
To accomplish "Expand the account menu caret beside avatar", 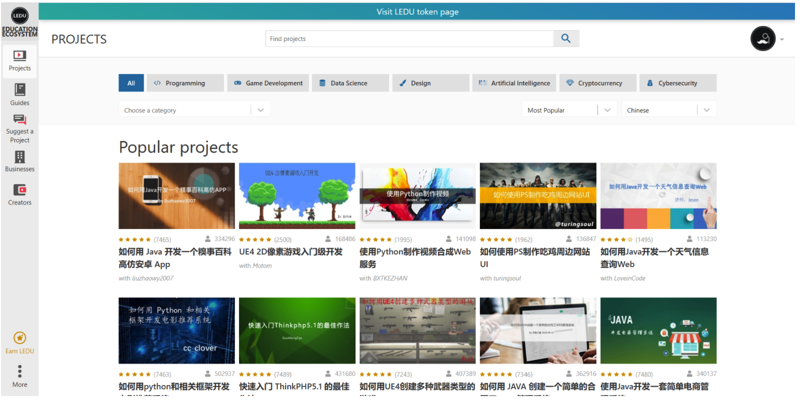I will (x=782, y=39).
